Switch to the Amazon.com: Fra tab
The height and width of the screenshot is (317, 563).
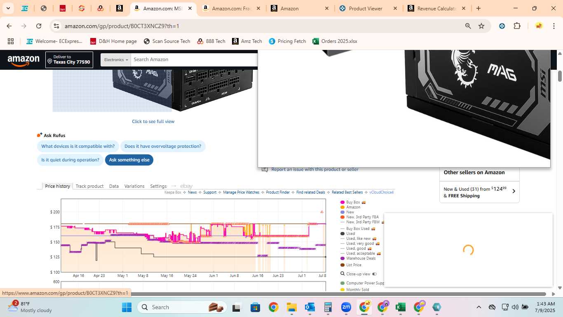(231, 8)
